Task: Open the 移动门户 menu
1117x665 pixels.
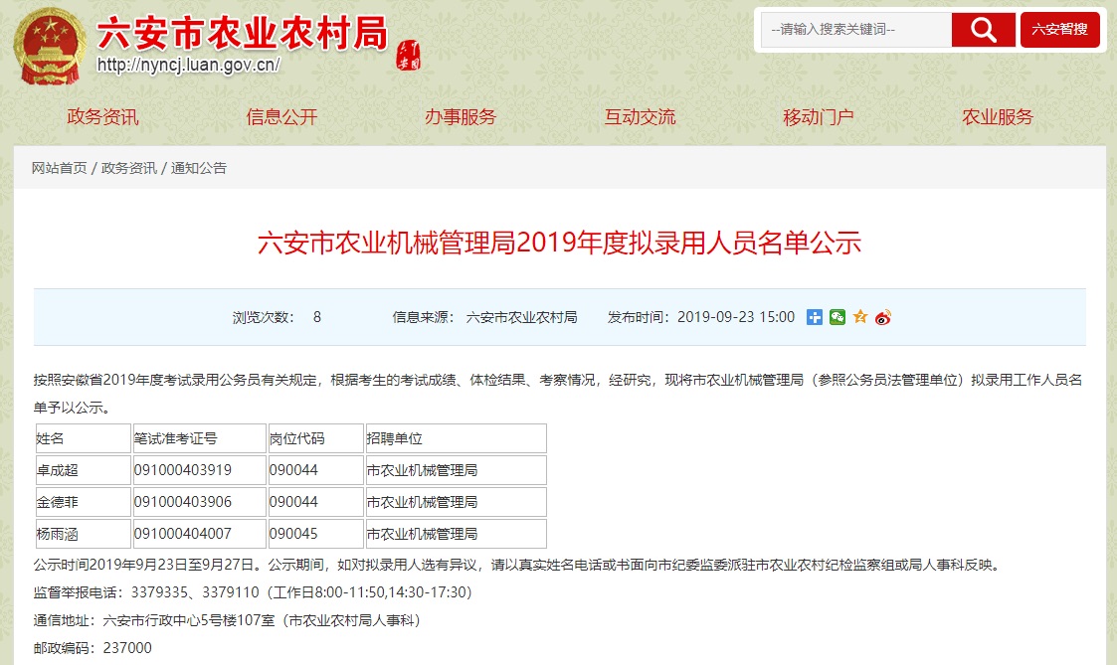Action: tap(819, 116)
